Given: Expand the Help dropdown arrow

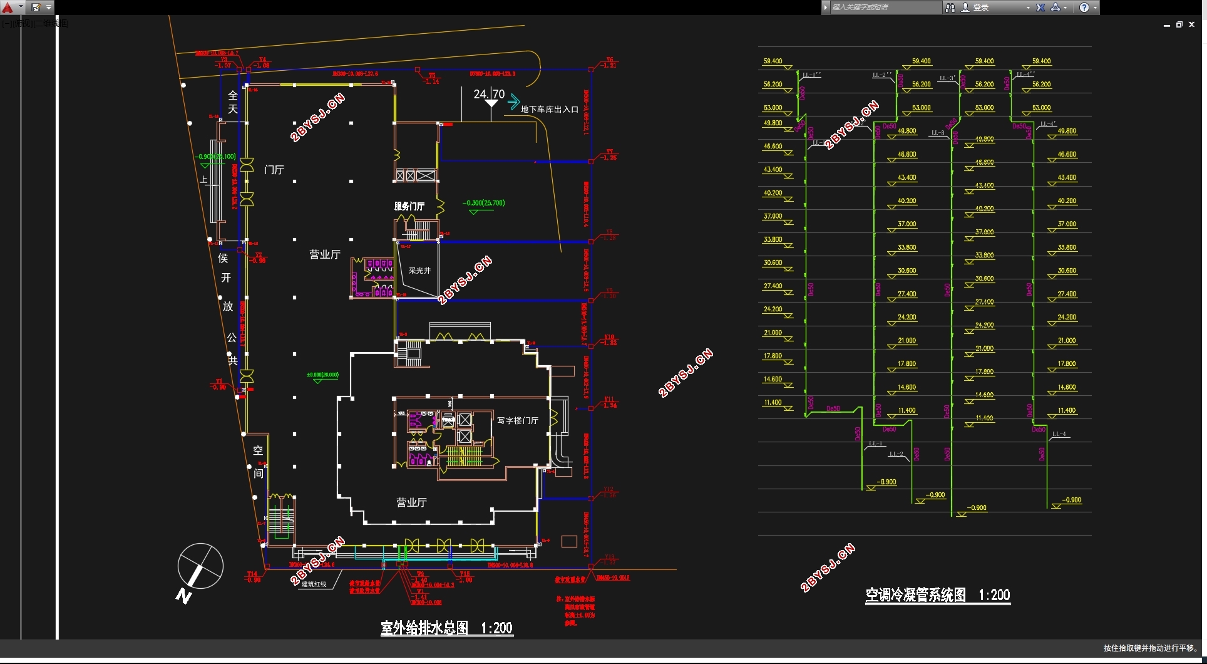Looking at the screenshot, I should pos(1095,8).
